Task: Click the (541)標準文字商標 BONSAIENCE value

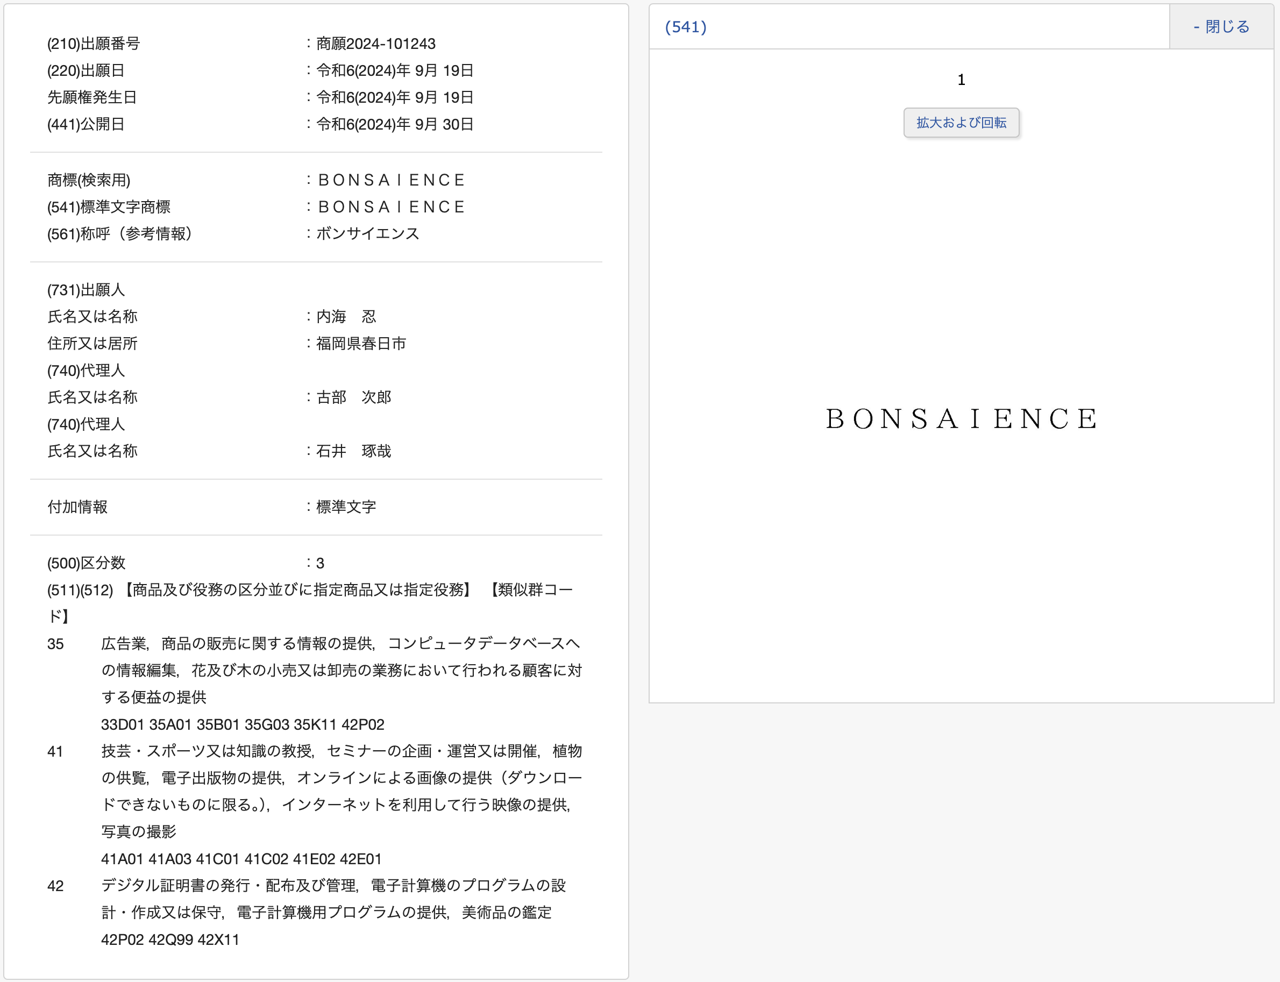Action: tap(391, 207)
